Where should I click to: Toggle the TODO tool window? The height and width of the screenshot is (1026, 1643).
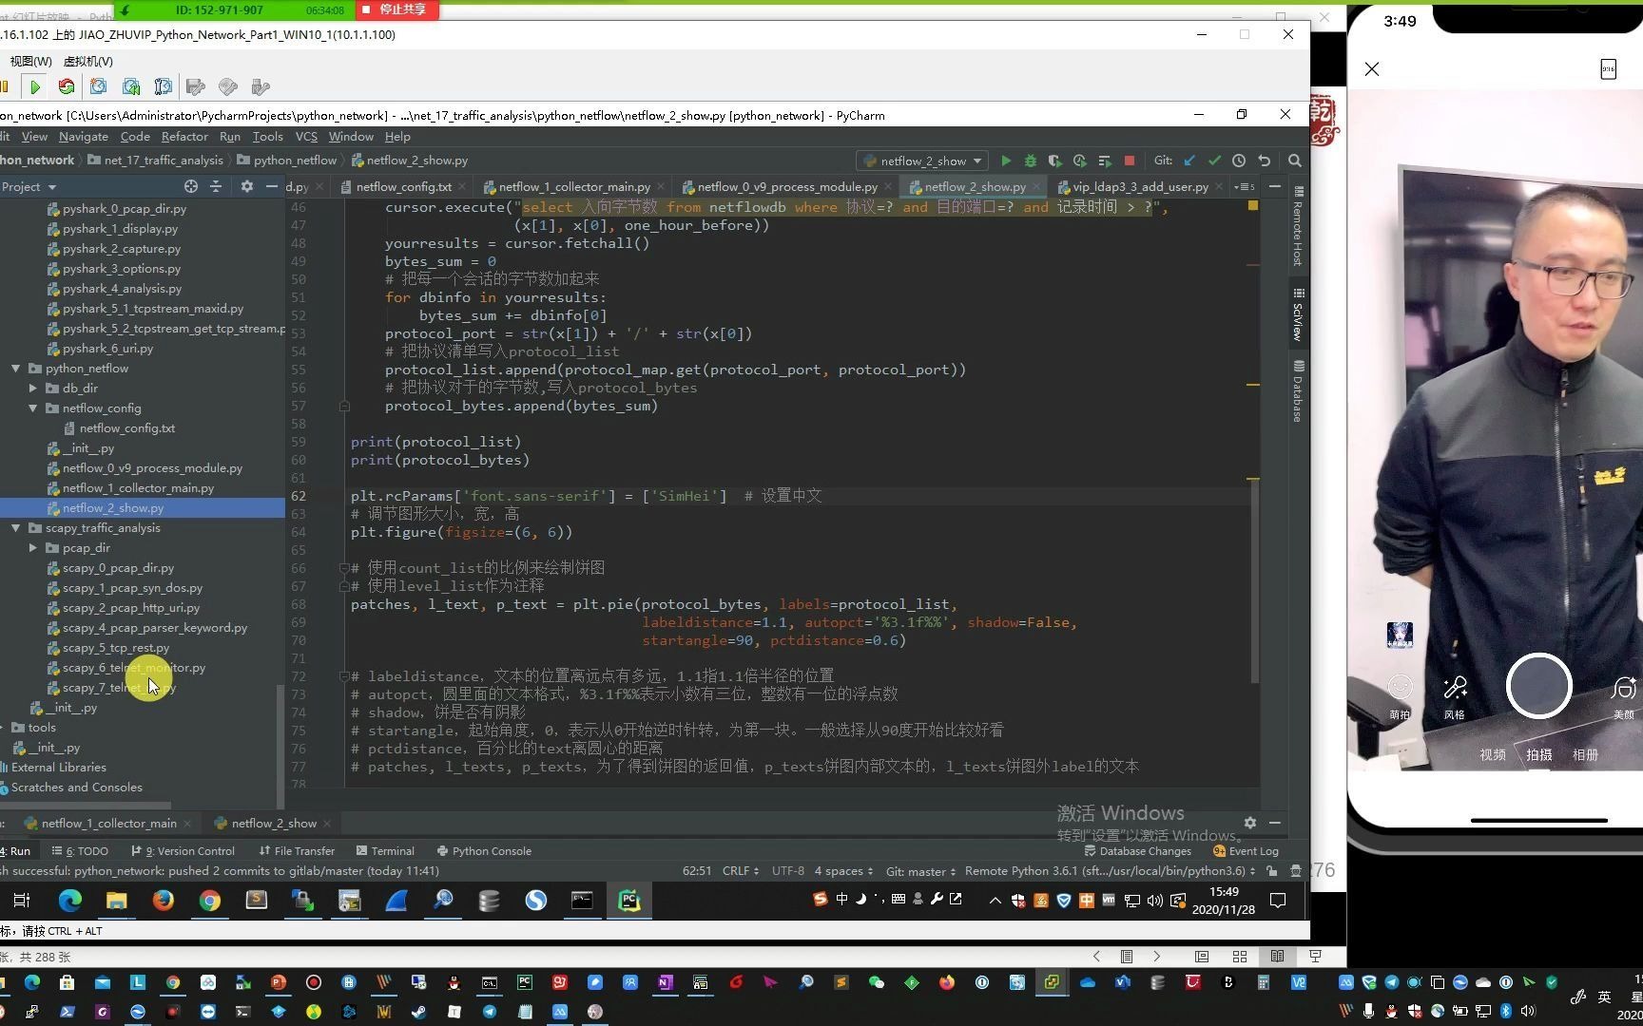[87, 850]
